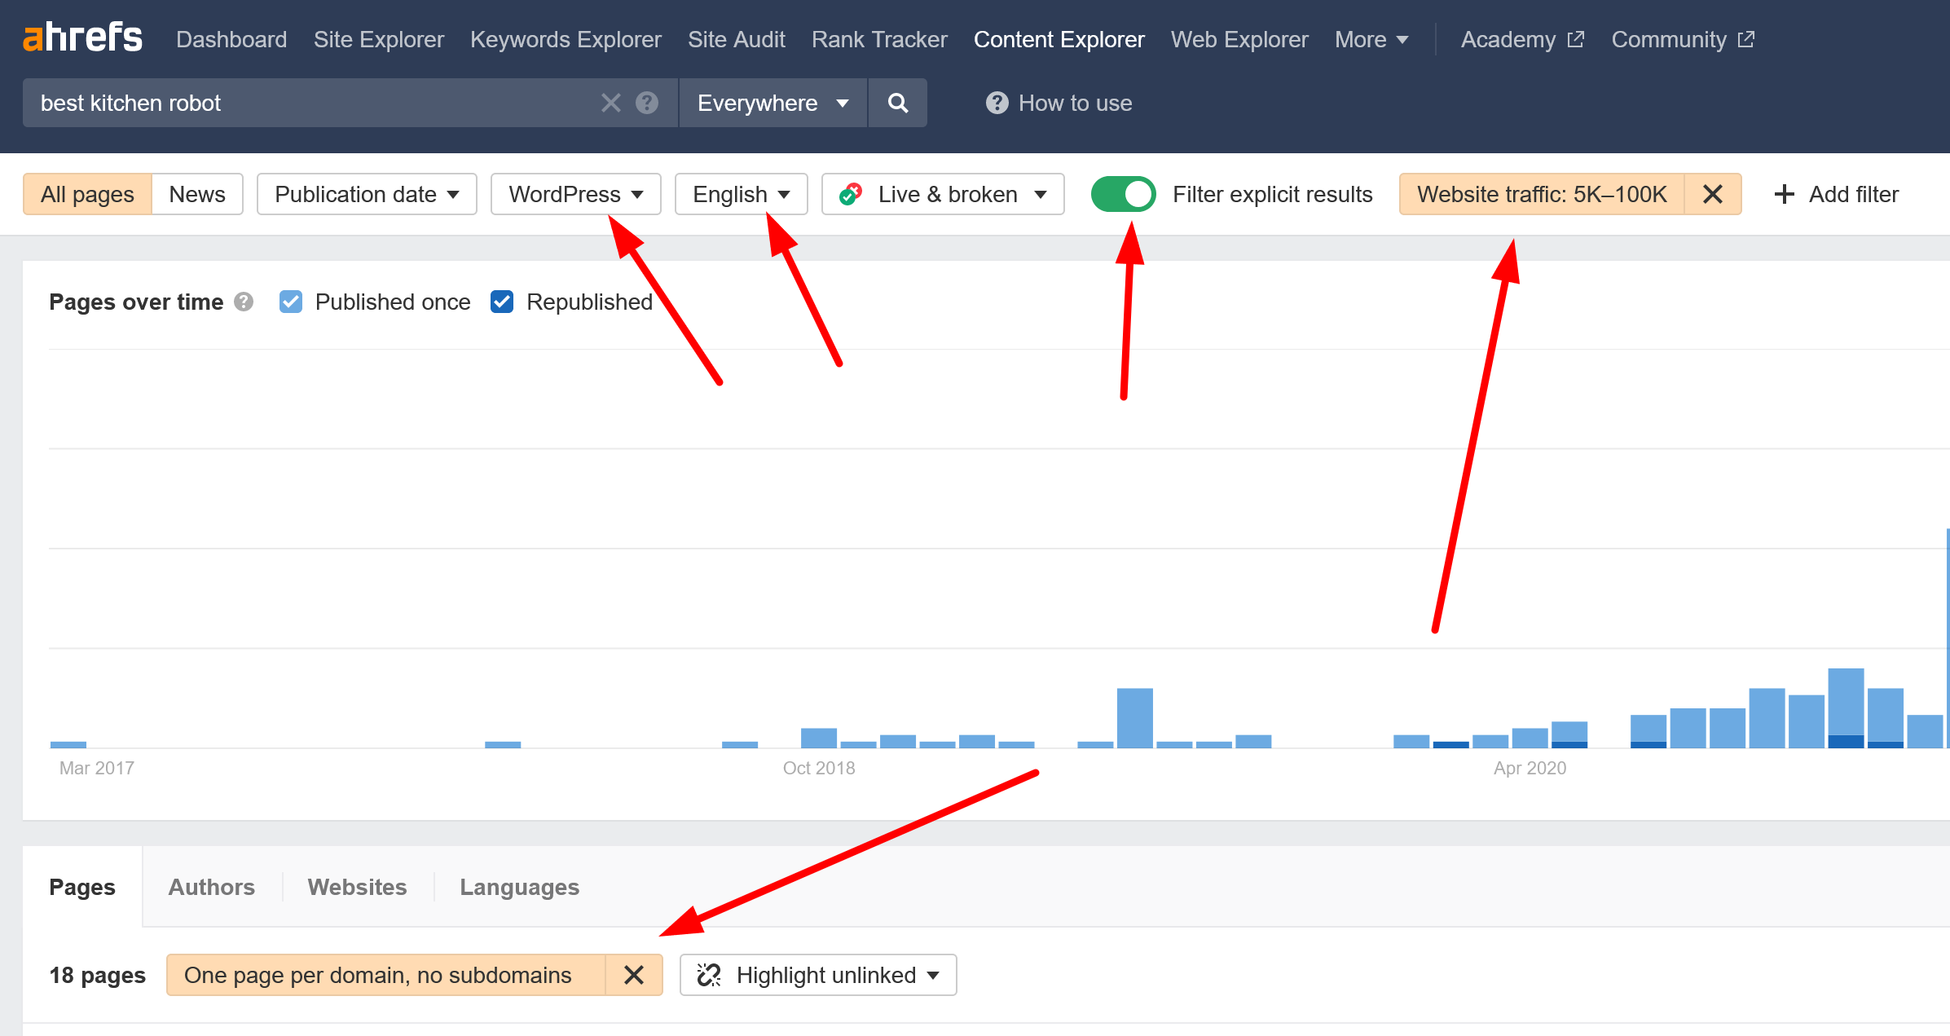Open search help question mark icon
This screenshot has height=1036, width=1950.
click(x=647, y=103)
